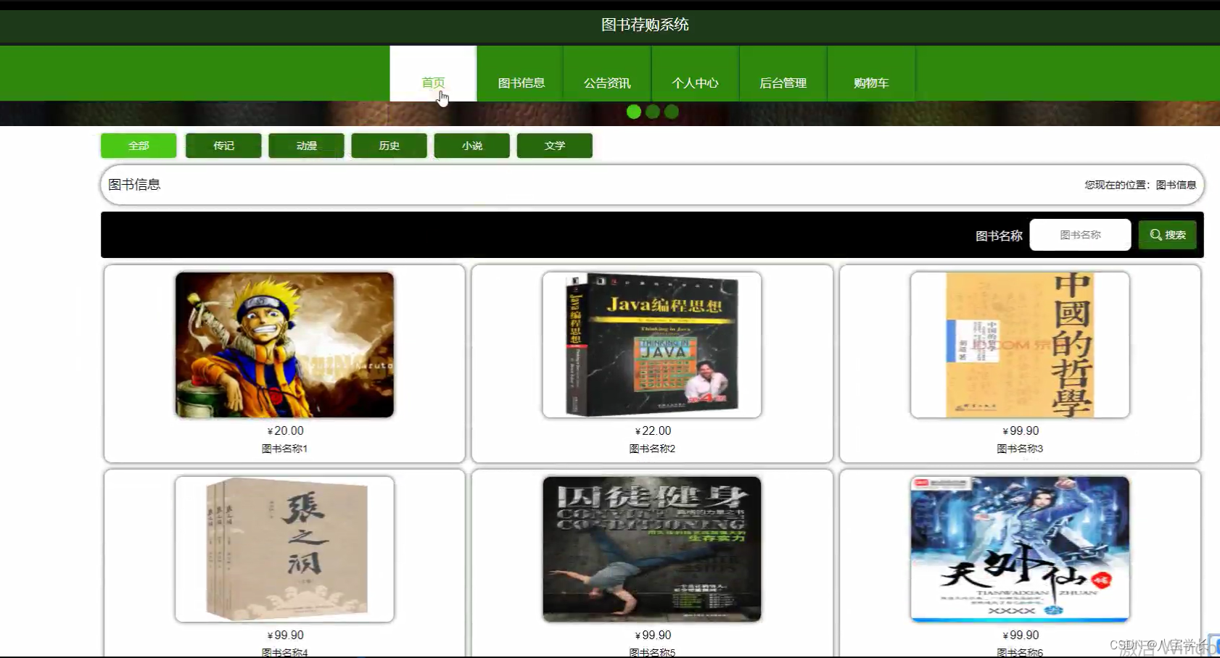Viewport: 1220px width, 658px height.
Task: Open the 后台管理 section
Action: 783,83
